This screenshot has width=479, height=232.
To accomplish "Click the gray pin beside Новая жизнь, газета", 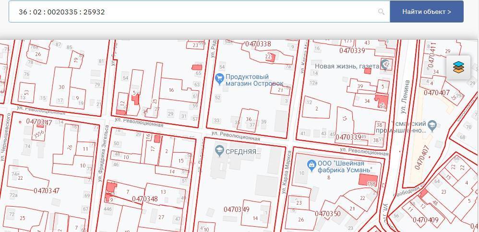I will click(x=385, y=64).
